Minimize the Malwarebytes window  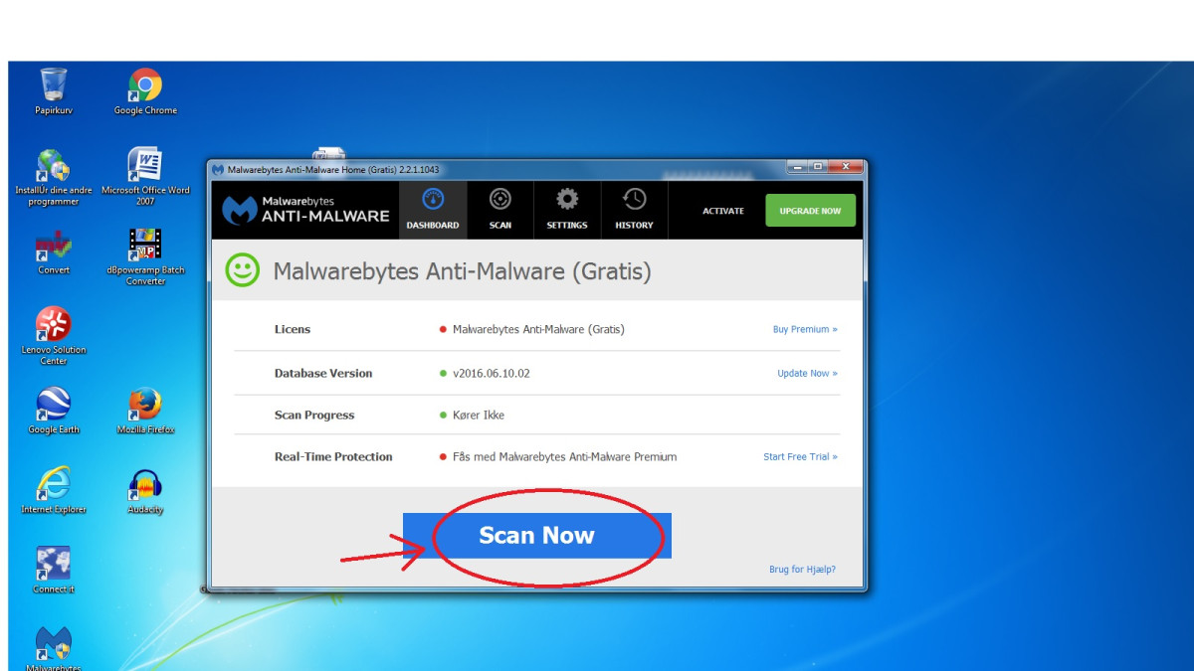coord(799,167)
